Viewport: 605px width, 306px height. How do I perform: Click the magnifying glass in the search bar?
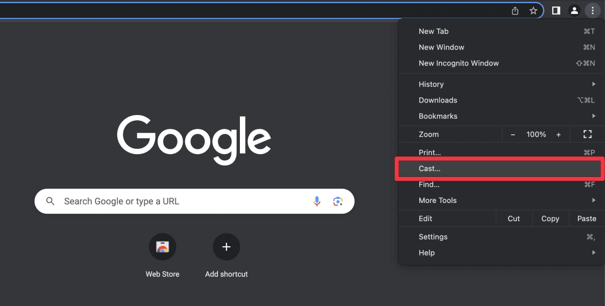[x=50, y=201]
